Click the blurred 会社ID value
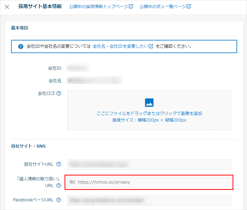The height and width of the screenshot is (210, 247). pos(78,68)
